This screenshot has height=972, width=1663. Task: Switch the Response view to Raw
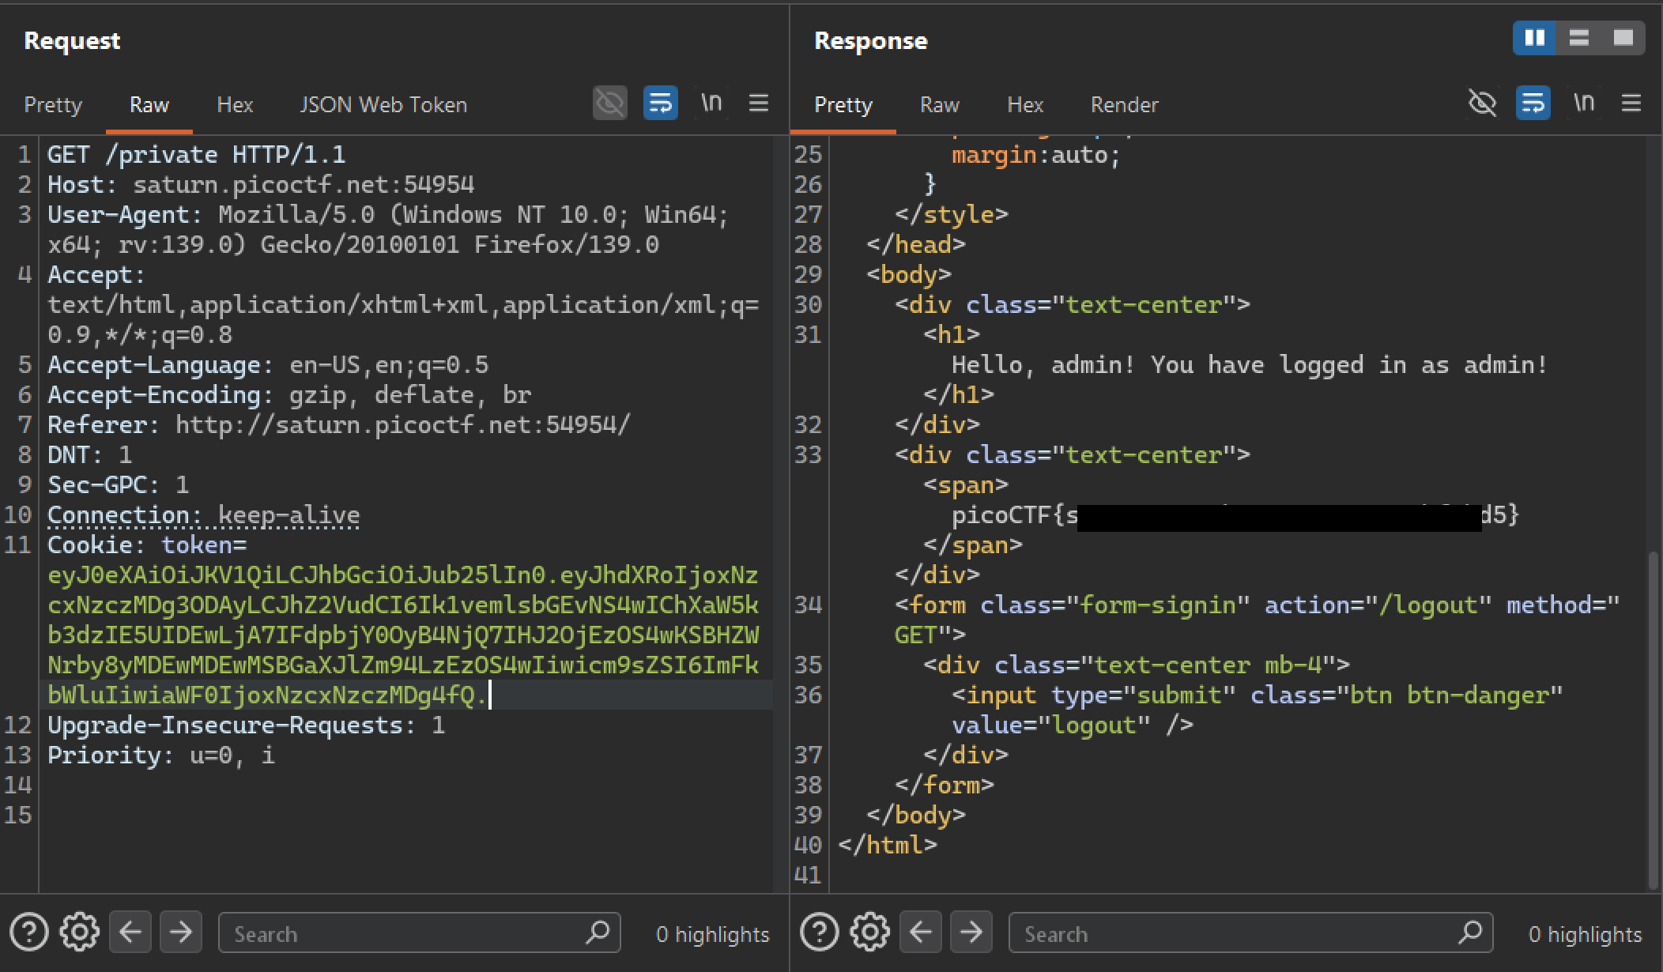coord(939,104)
